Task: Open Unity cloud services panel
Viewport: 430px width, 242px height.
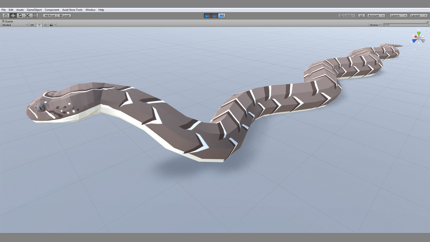Action: point(362,15)
